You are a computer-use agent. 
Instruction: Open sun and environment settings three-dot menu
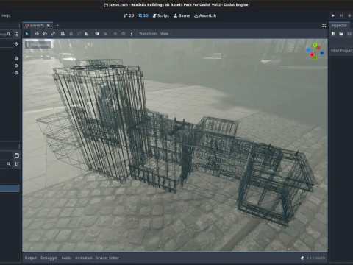[131, 34]
